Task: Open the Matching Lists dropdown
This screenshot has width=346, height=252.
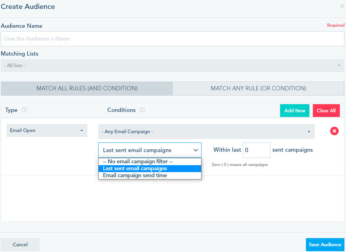Action: click(170, 66)
